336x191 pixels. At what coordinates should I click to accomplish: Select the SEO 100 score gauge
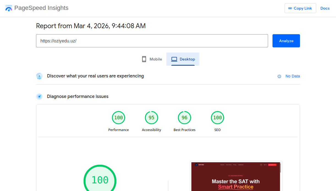pyautogui.click(x=217, y=118)
